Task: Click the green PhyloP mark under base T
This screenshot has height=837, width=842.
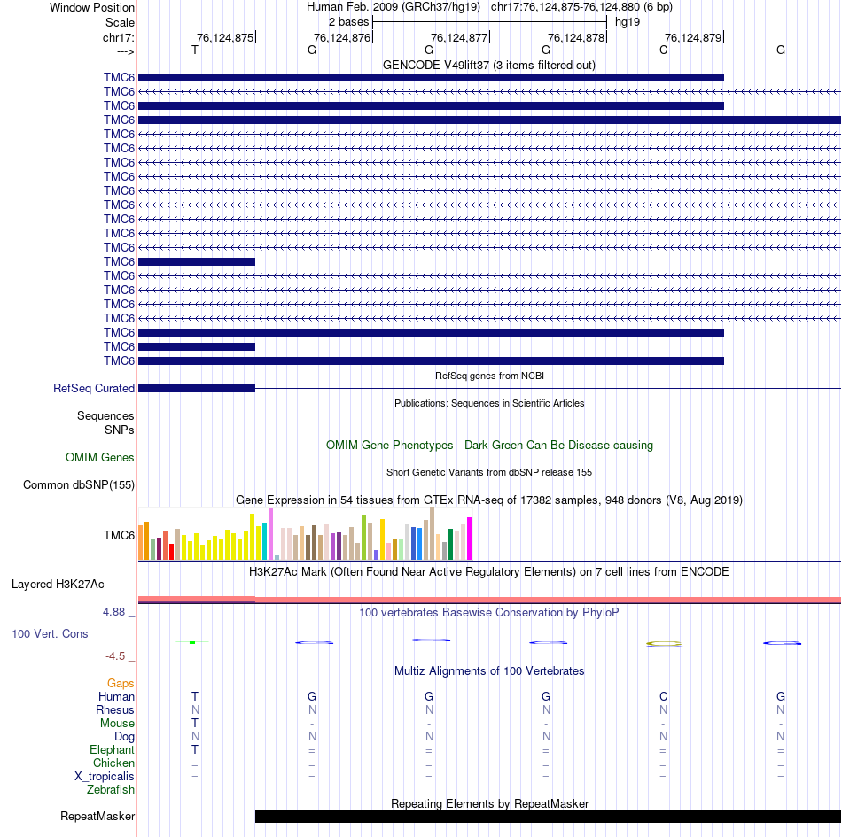Action: point(192,641)
